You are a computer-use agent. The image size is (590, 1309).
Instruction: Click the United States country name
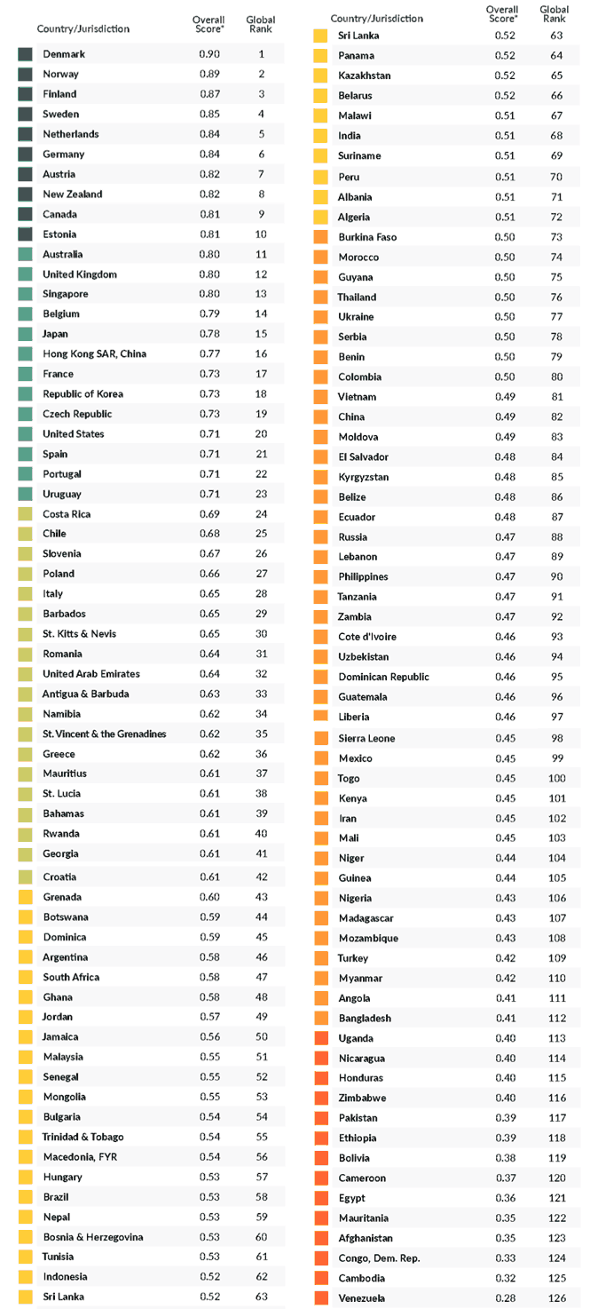tap(73, 433)
